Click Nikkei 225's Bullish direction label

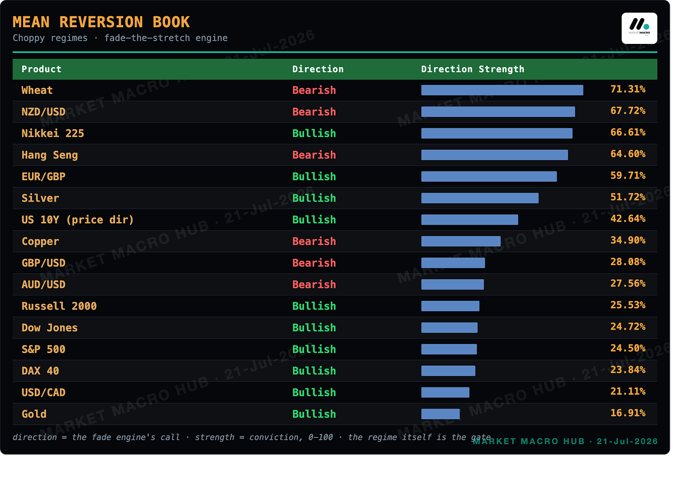pos(314,134)
